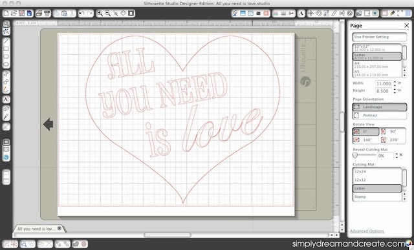Fit page to window icon
The width and height of the screenshot is (414, 250).
tap(131, 13)
